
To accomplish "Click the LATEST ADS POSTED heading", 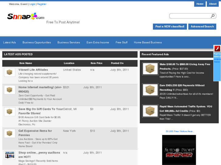I will coord(18,54).
